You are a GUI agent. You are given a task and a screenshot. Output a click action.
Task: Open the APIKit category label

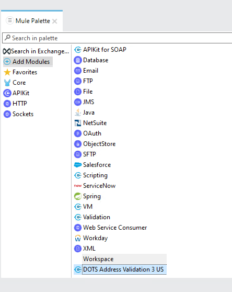pos(21,93)
